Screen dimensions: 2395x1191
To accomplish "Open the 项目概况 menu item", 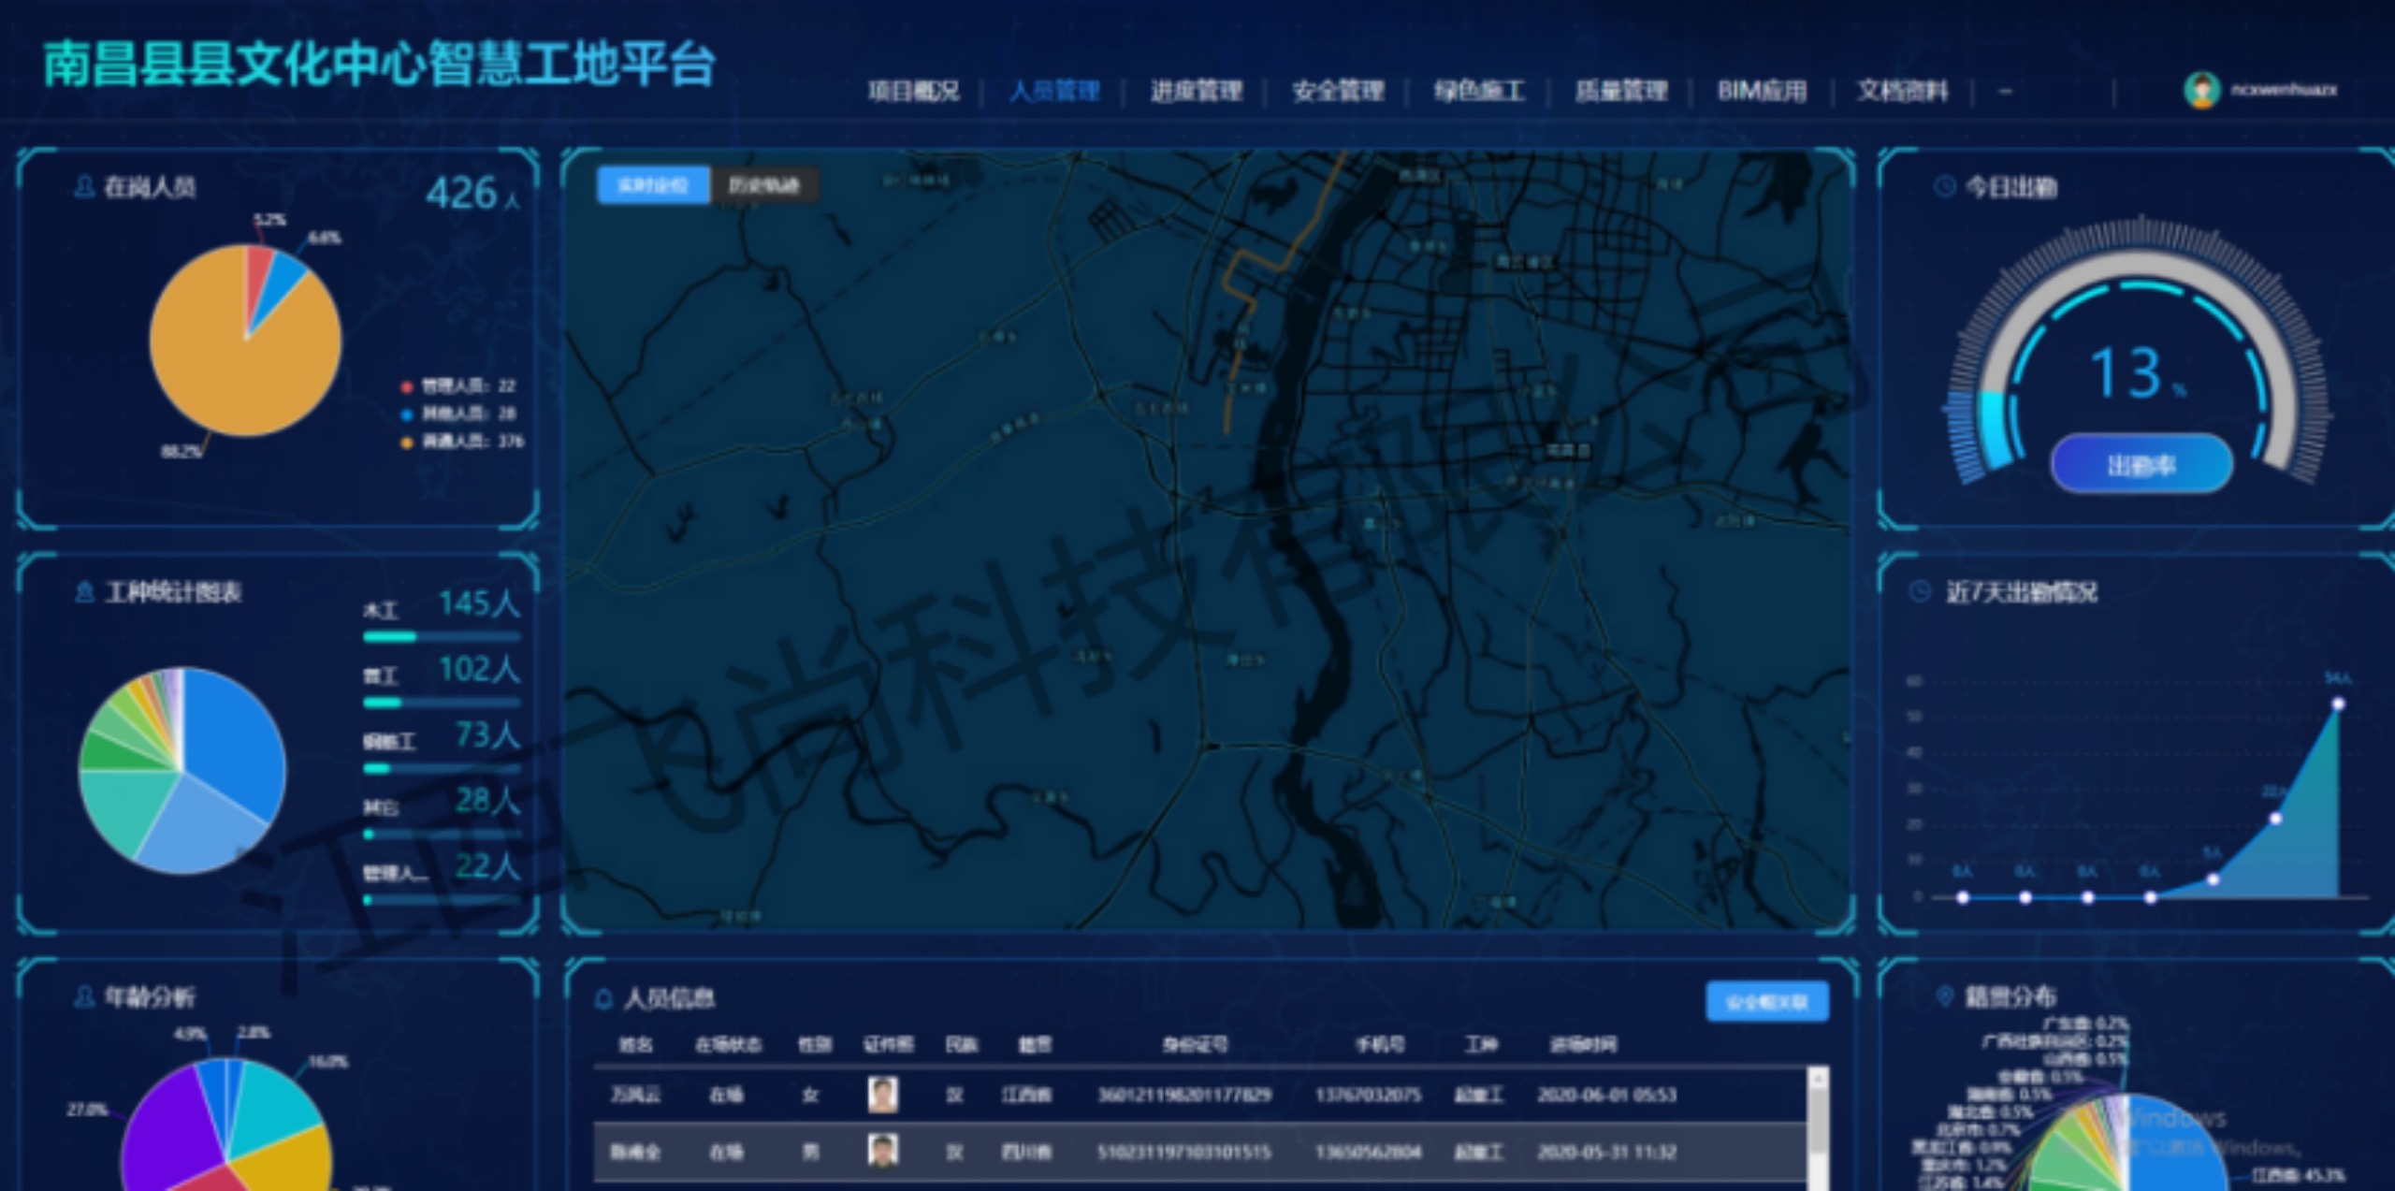I will [x=913, y=91].
